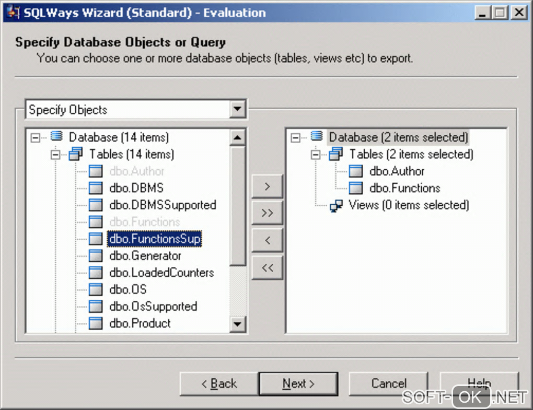Click table icon beside dbo.DBMS
This screenshot has height=410, width=533.
(x=96, y=188)
